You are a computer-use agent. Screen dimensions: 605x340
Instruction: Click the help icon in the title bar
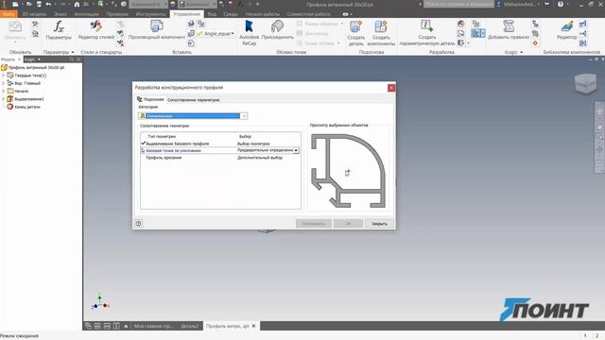[x=561, y=4]
